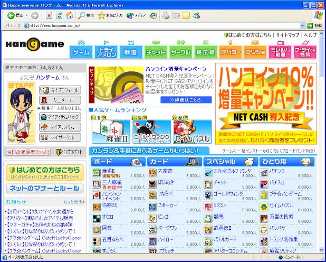Viewport: 326px width, 262px height.
Task: Click the ハンコイン増量キャンペーン headline link
Action: [176, 69]
